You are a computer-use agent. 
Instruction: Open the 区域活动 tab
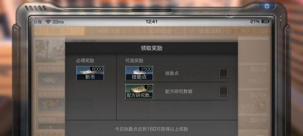[160, 31]
